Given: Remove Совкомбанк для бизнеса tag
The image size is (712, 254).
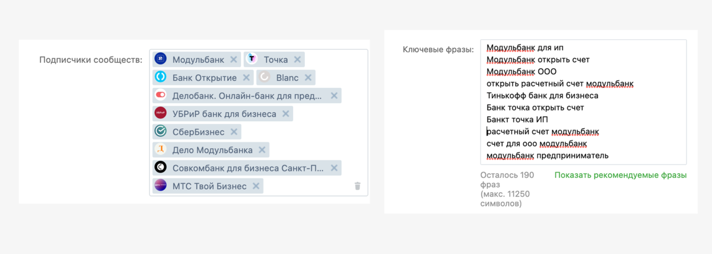Looking at the screenshot, I should (x=334, y=168).
